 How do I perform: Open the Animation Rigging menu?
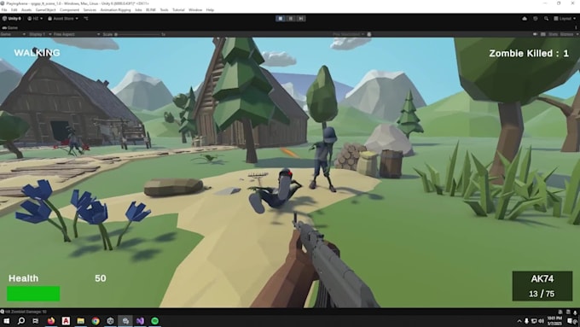point(115,10)
